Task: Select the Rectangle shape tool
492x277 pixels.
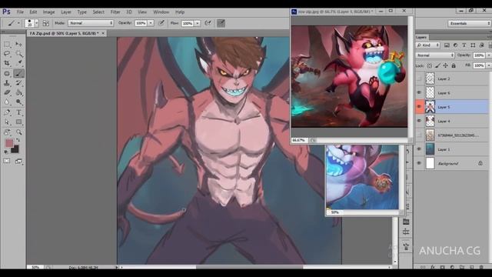Action: click(x=18, y=122)
